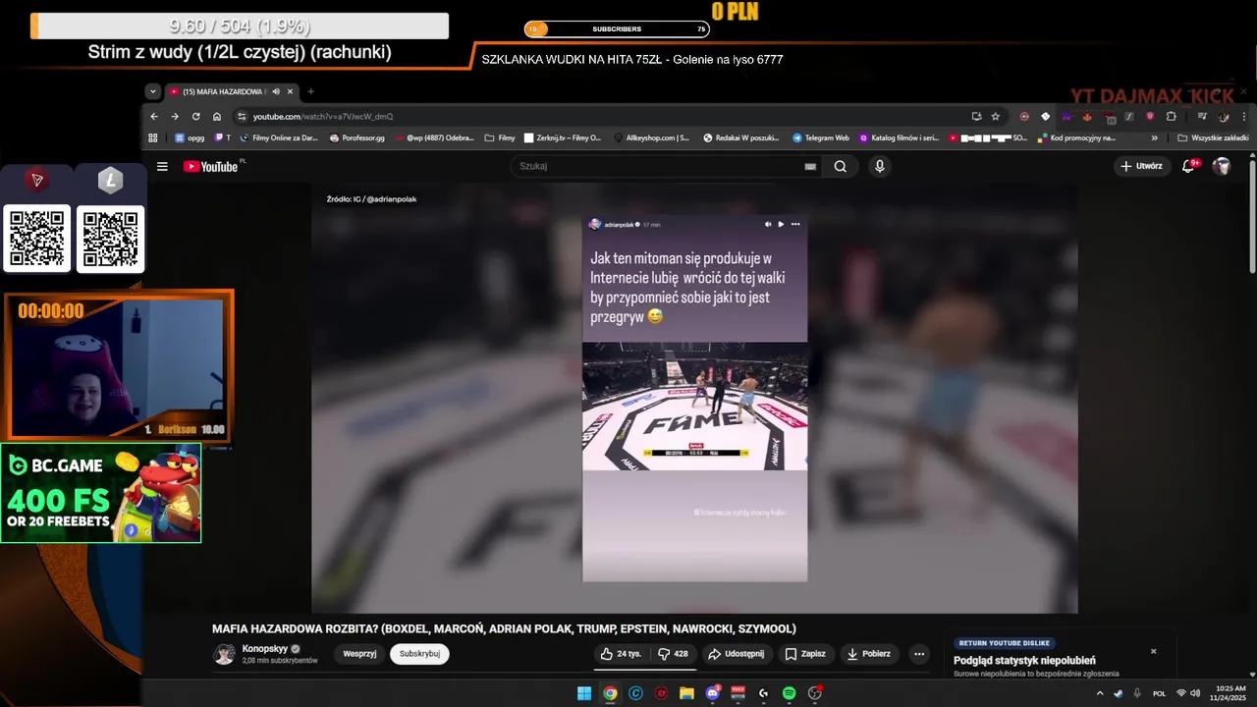
Task: Show more bookmarks with the overflow chevron
Action: pyautogui.click(x=1154, y=137)
